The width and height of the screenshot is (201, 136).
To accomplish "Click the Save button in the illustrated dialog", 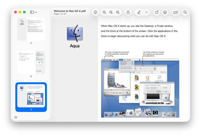I will click(x=166, y=92).
